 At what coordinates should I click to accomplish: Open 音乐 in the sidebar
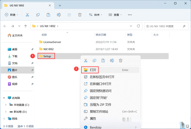point(13,77)
